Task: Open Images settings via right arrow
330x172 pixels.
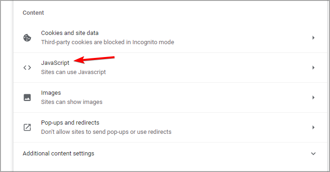Action: [x=313, y=97]
